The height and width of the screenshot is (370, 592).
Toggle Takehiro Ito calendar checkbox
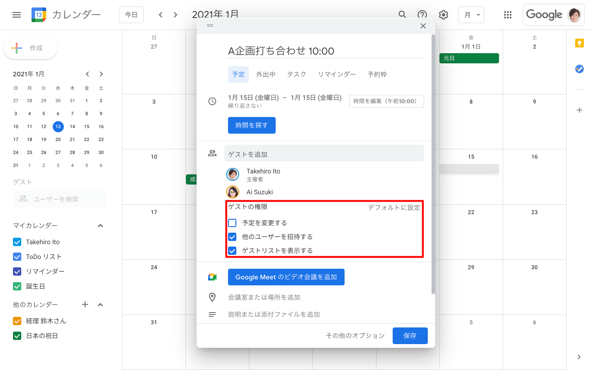(x=17, y=242)
